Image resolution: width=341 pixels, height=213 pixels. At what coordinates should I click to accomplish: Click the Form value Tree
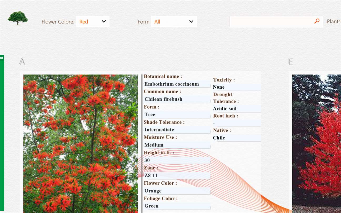[x=150, y=114]
